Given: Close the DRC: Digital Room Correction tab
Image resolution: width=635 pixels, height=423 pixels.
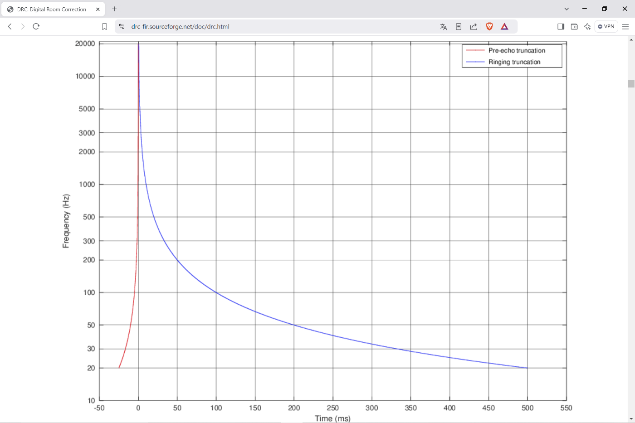Looking at the screenshot, I should point(98,9).
